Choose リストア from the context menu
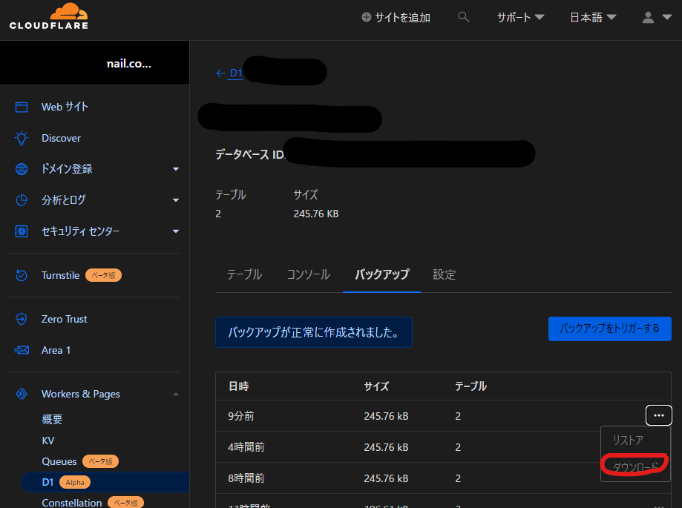The height and width of the screenshot is (508, 682). [628, 441]
